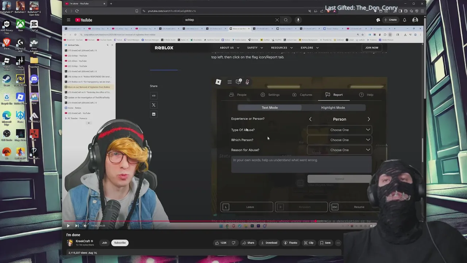This screenshot has width=467, height=263.
Task: Open the Type Of Abuse dropdown
Action: pyautogui.click(x=339, y=130)
